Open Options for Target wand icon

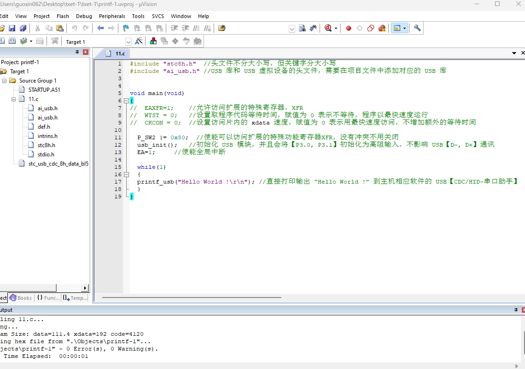coord(139,41)
